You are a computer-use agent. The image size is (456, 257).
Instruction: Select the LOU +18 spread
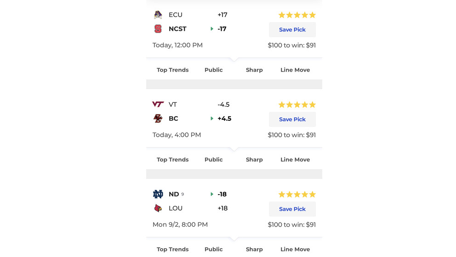pos(223,208)
